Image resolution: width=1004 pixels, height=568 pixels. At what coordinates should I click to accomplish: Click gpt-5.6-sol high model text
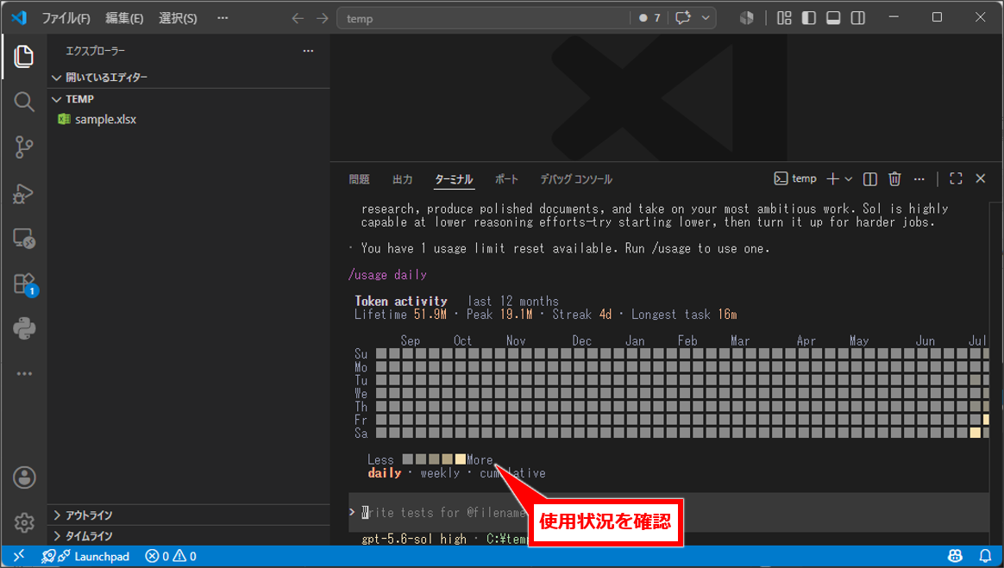click(x=414, y=539)
